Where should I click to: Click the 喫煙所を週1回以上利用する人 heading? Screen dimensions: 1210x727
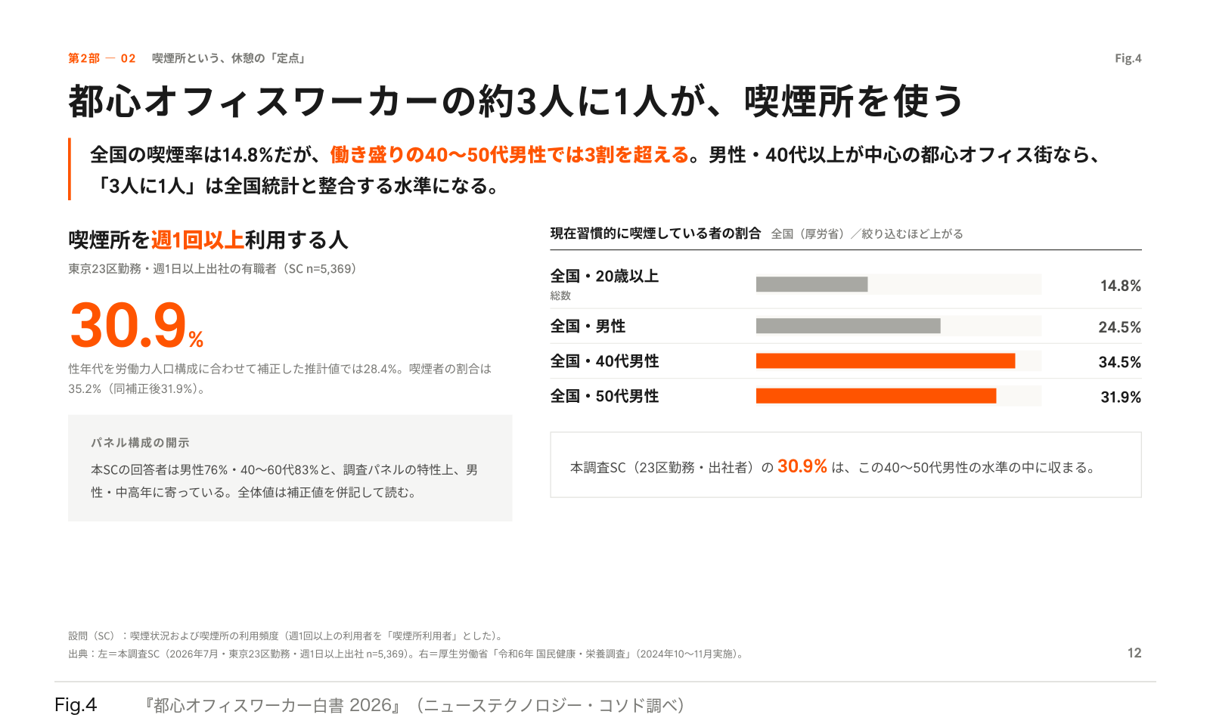[208, 240]
